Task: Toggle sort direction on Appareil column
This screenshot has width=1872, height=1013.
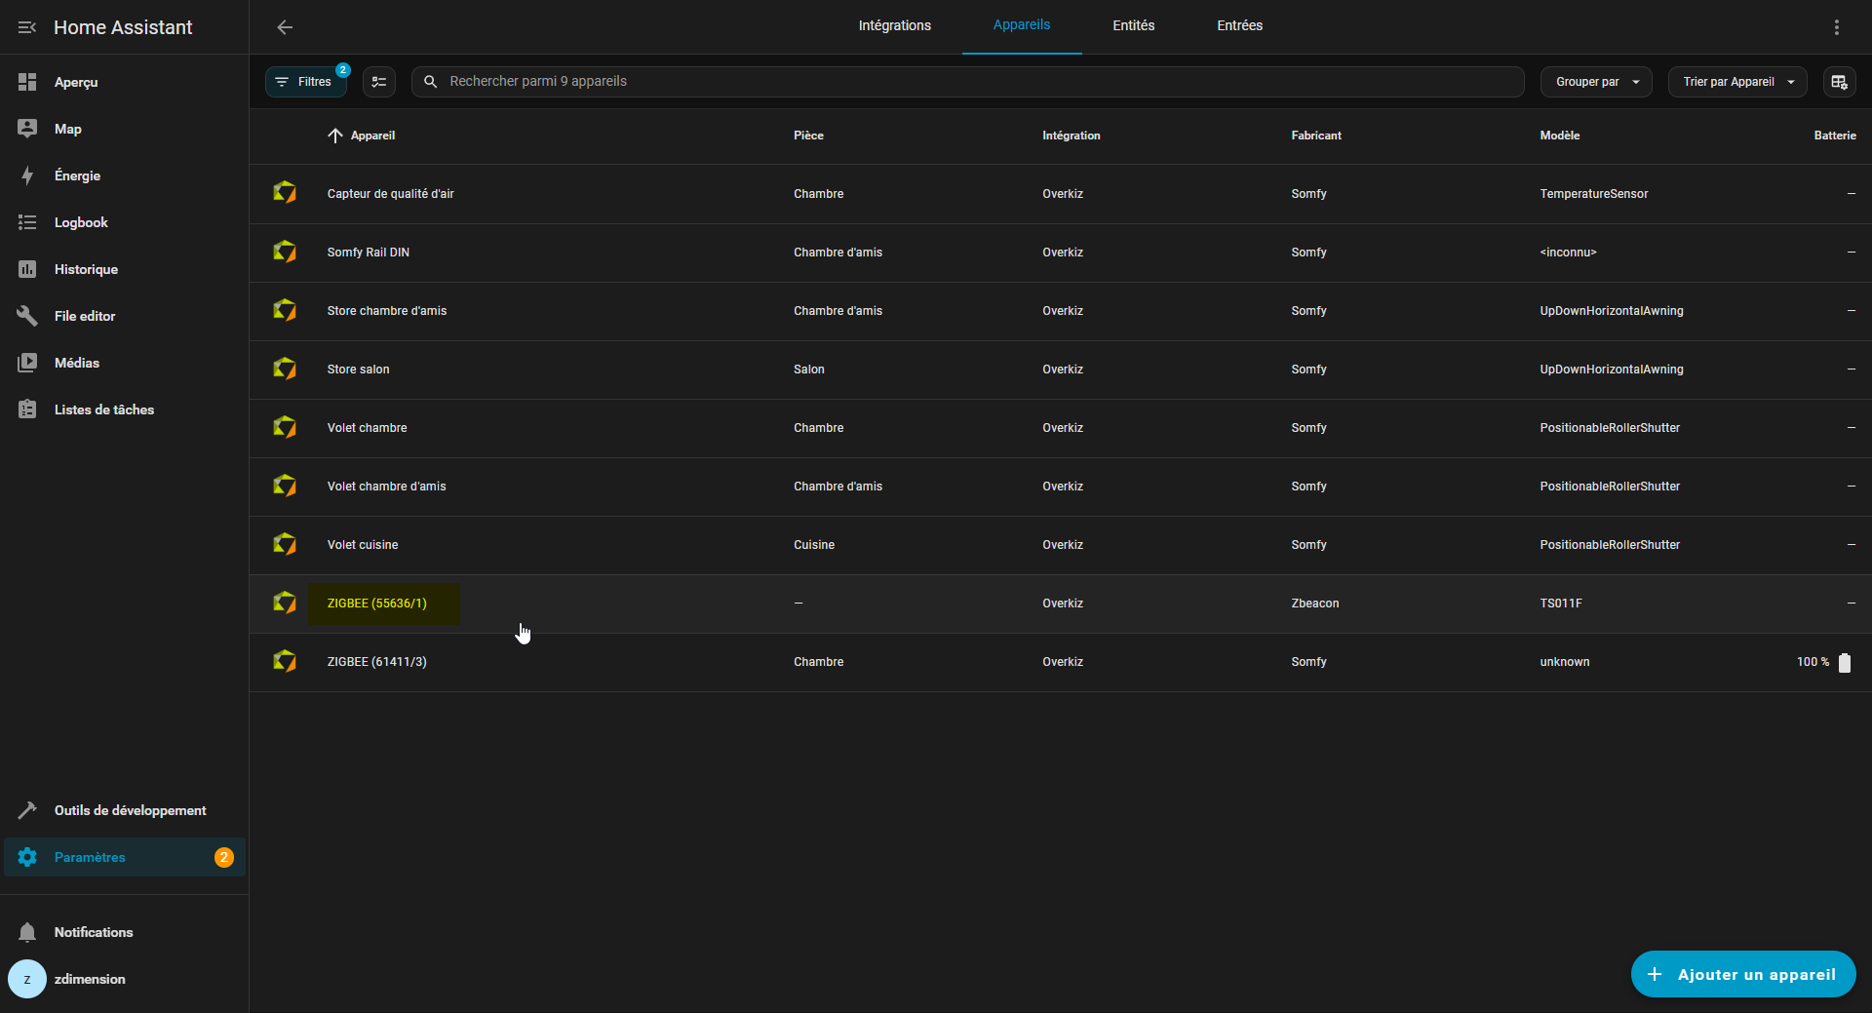Action: pyautogui.click(x=363, y=136)
